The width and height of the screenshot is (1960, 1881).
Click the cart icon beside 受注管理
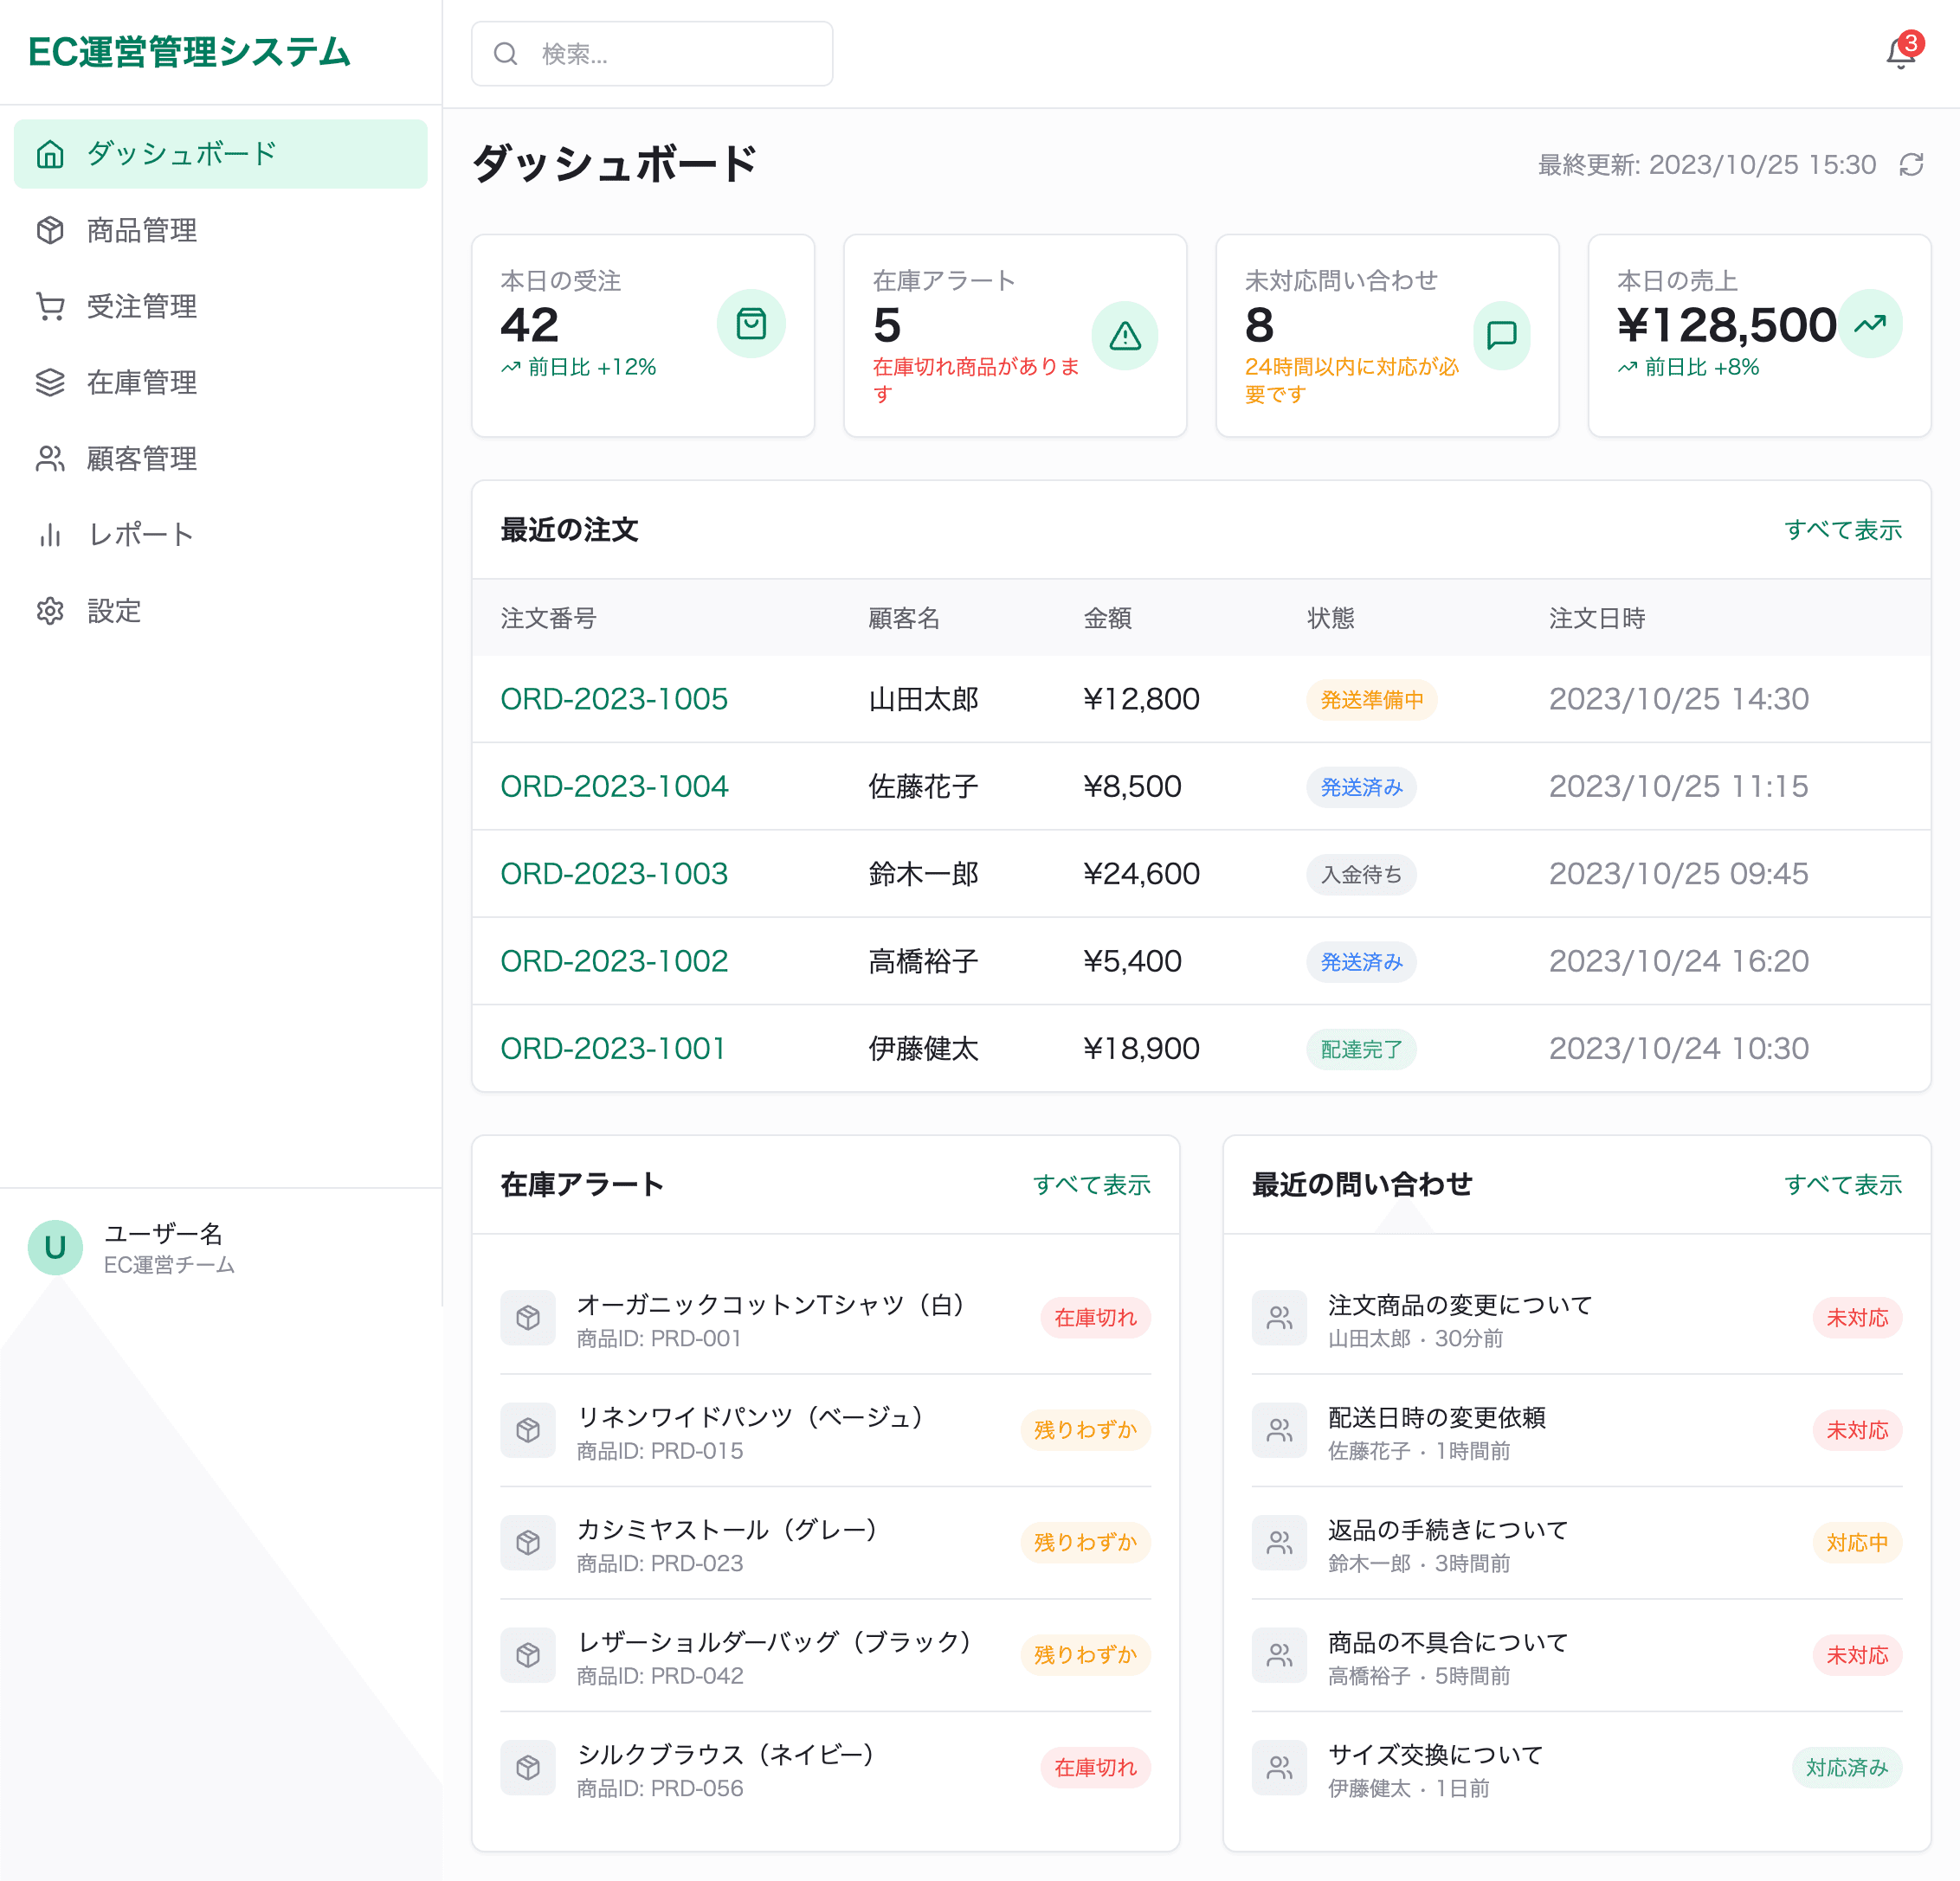50,305
